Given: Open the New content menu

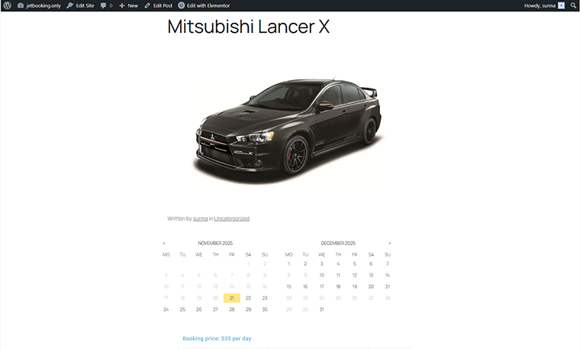Looking at the screenshot, I should coord(128,5).
